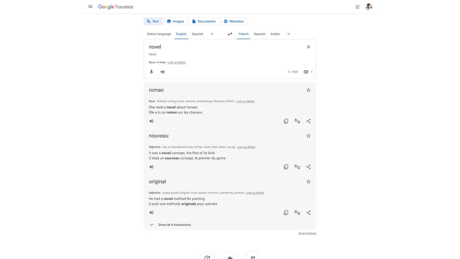
Task: Share the nouveau translation
Action: click(308, 167)
